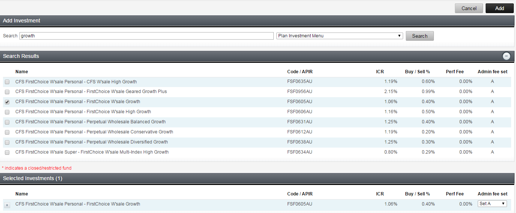516x213 pixels.
Task: Click Perf Fee header in Search Results
Action: (454, 72)
